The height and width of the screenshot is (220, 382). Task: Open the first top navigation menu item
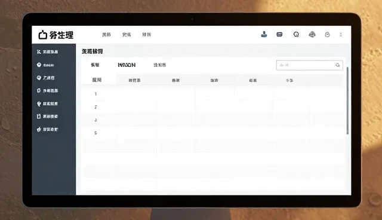(x=106, y=35)
